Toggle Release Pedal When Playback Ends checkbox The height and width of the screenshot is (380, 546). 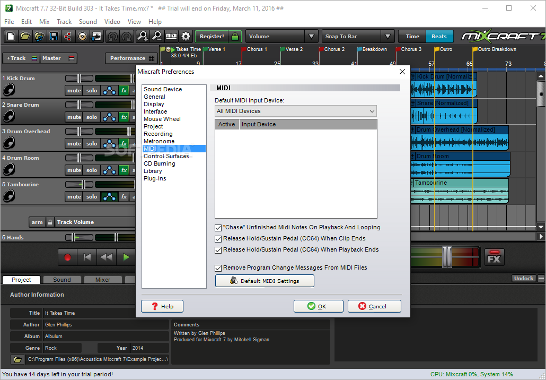[218, 250]
